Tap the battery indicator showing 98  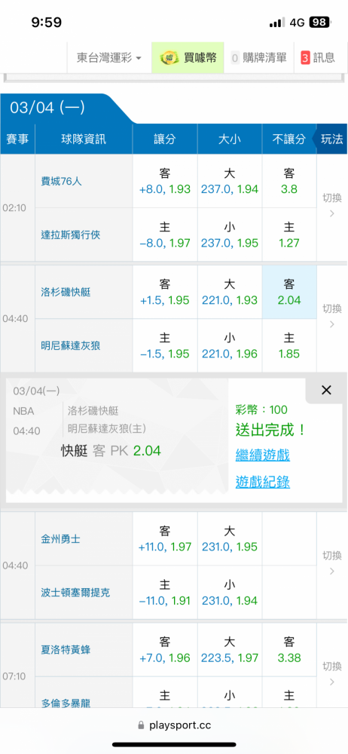(x=319, y=23)
